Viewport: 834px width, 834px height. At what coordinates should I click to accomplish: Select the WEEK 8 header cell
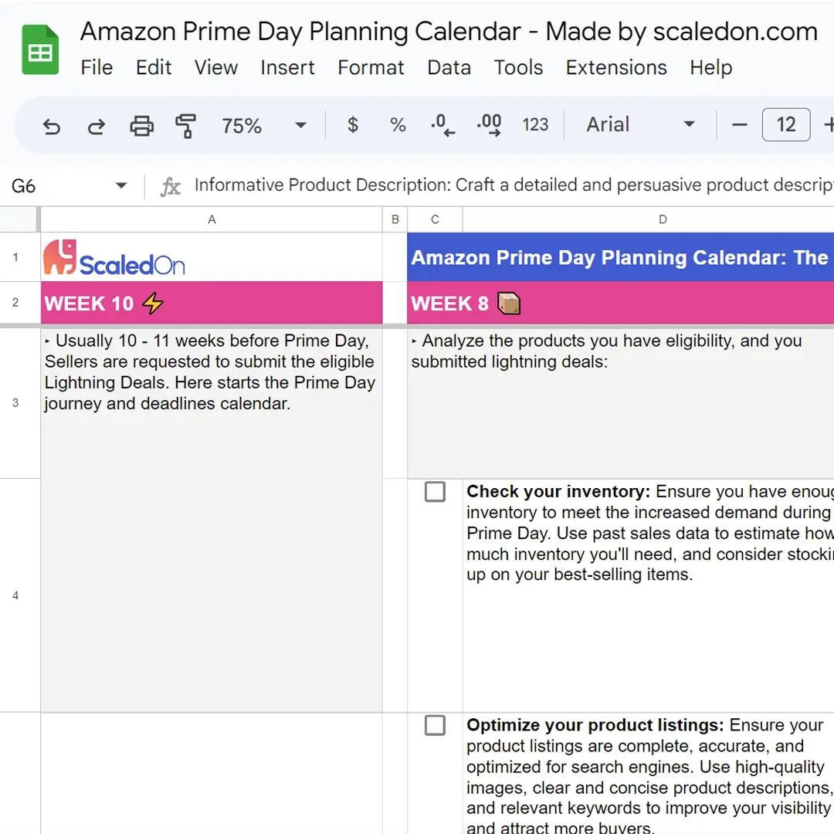point(621,303)
